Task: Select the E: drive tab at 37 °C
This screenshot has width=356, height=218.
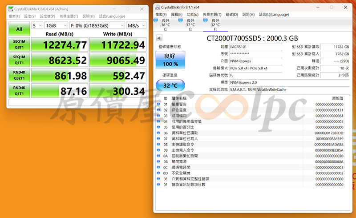Action: pyautogui.click(x=190, y=24)
